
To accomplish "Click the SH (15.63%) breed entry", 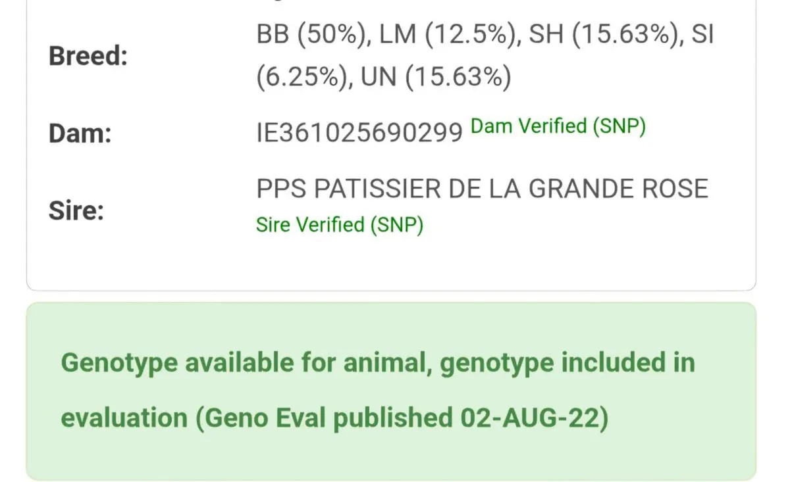I will coord(602,35).
